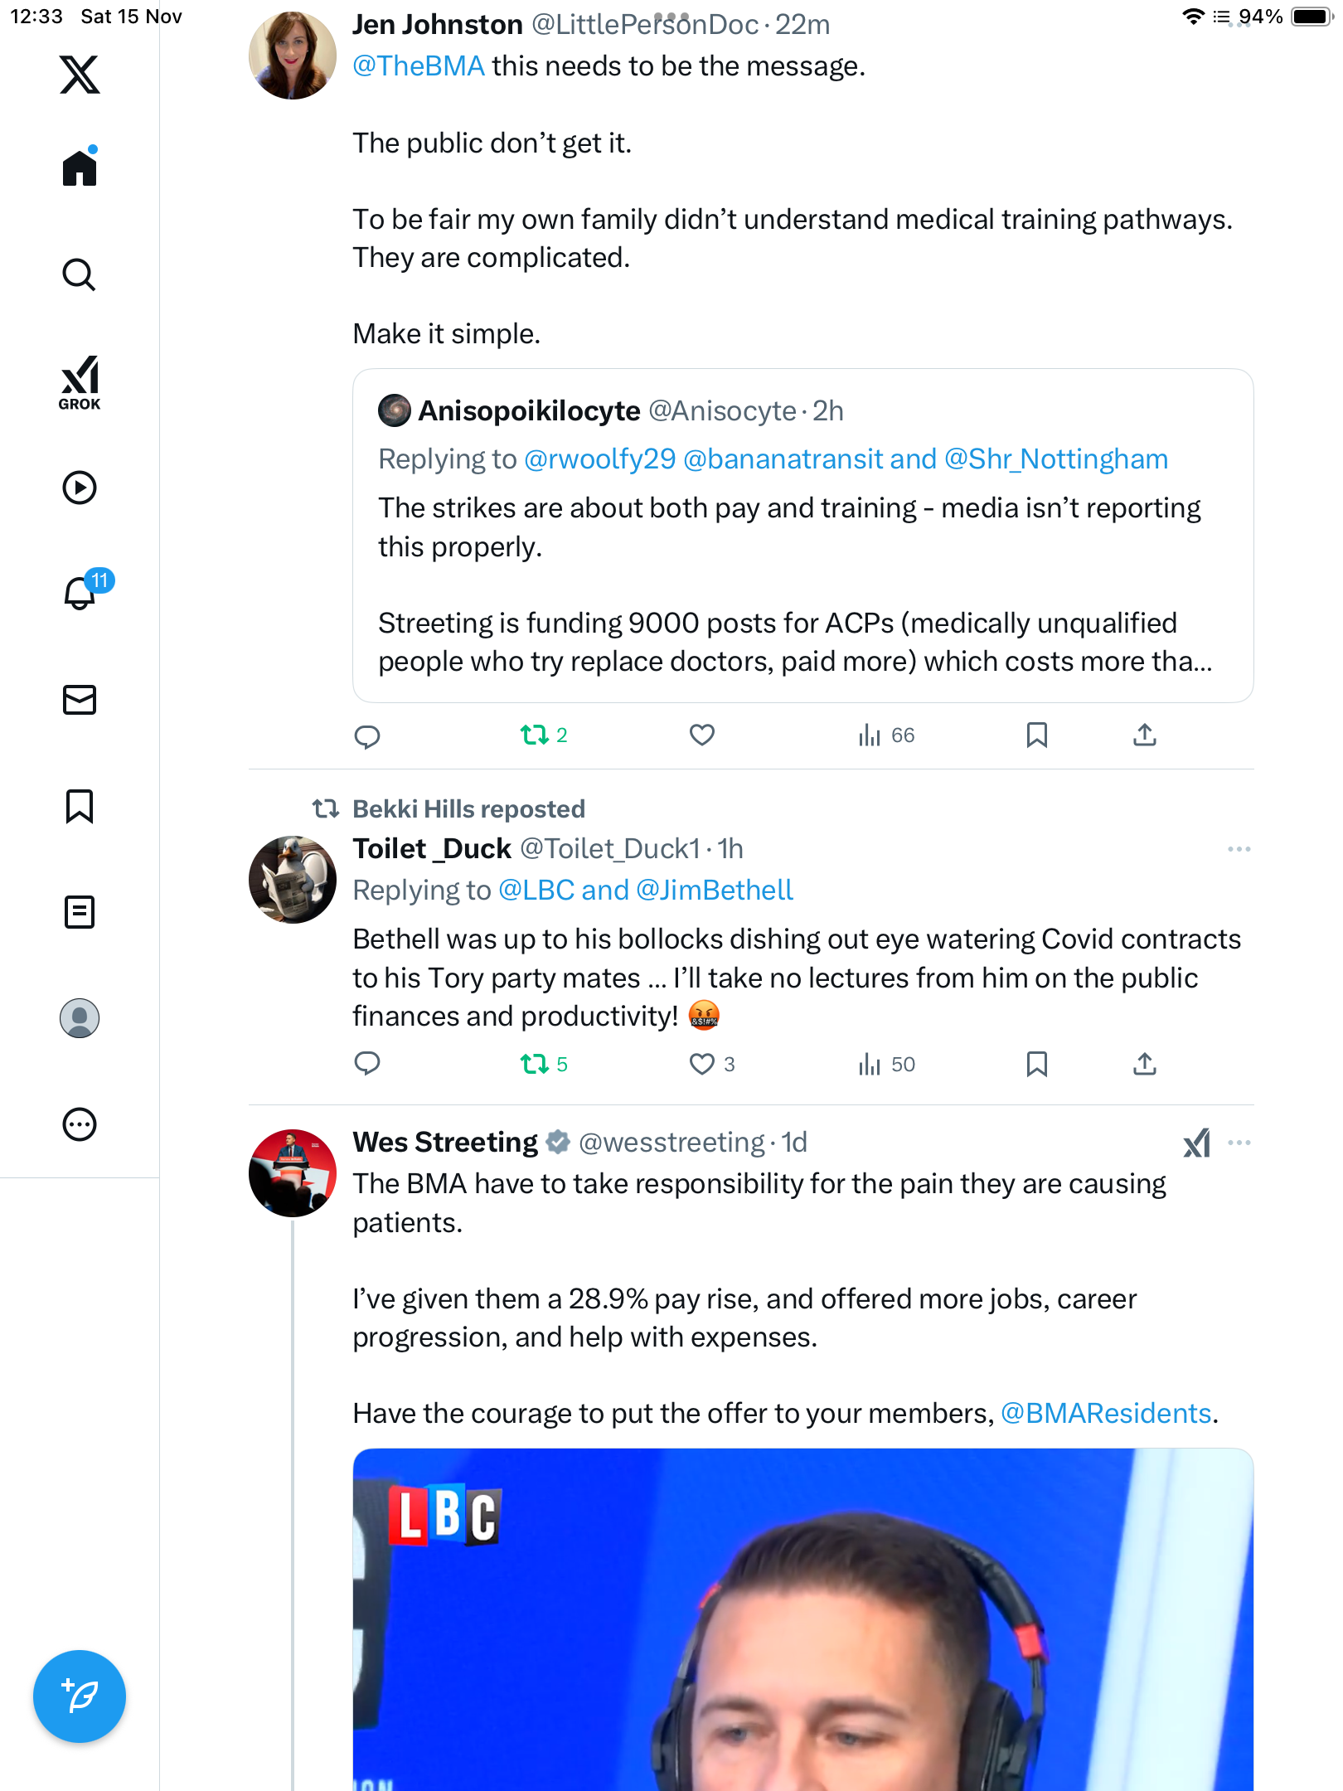The height and width of the screenshot is (1791, 1343).
Task: Open Lists tab in the sidebar
Action: click(x=80, y=912)
